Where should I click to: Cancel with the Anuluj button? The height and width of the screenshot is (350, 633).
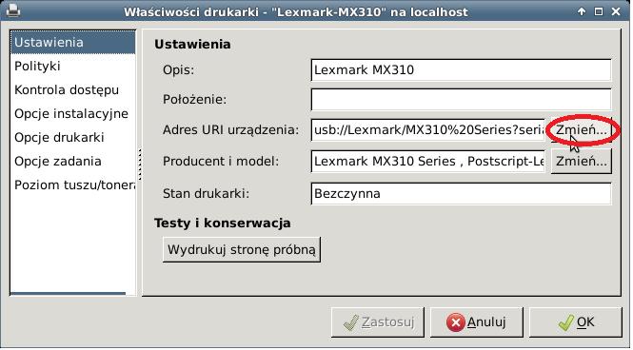[x=476, y=322]
